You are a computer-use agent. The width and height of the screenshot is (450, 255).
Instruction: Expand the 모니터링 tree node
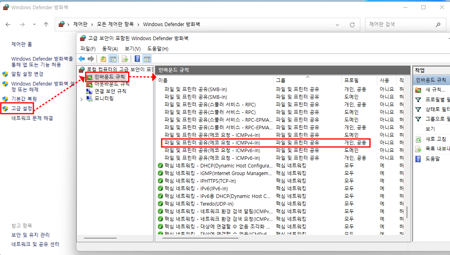click(82, 99)
